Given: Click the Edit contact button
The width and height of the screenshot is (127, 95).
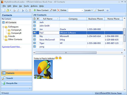Looking at the screenshot, I should [53, 10].
